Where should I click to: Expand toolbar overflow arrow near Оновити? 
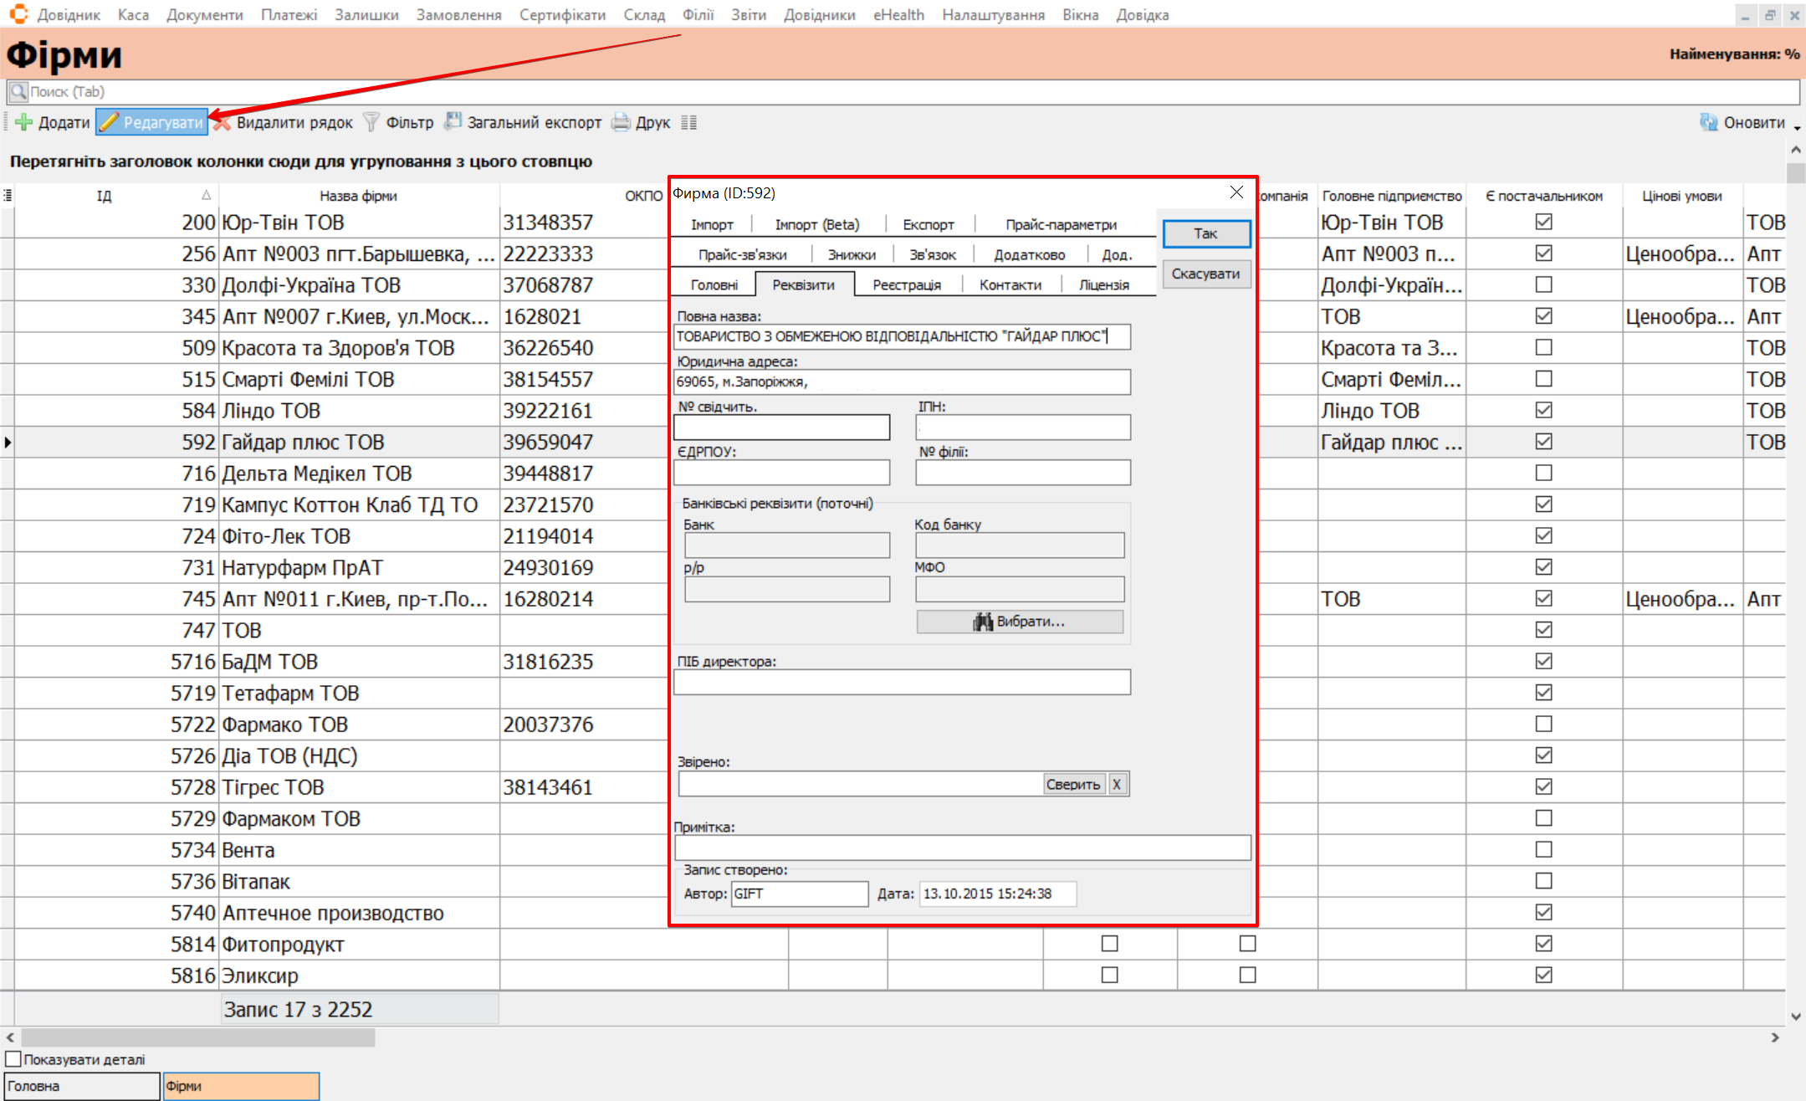(1797, 128)
